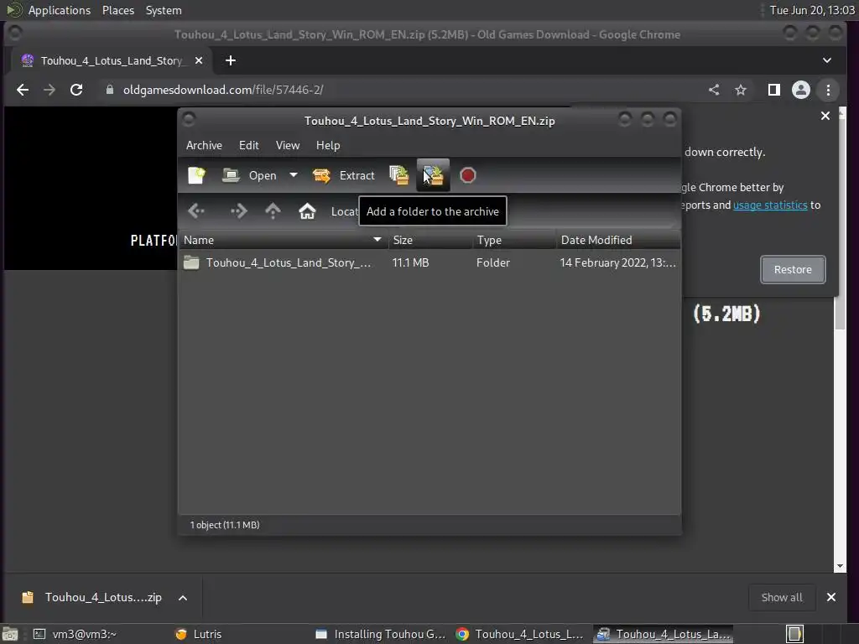Select Touhou_4_Lotus_Land_Story folder row
This screenshot has width=859, height=644.
(x=429, y=262)
